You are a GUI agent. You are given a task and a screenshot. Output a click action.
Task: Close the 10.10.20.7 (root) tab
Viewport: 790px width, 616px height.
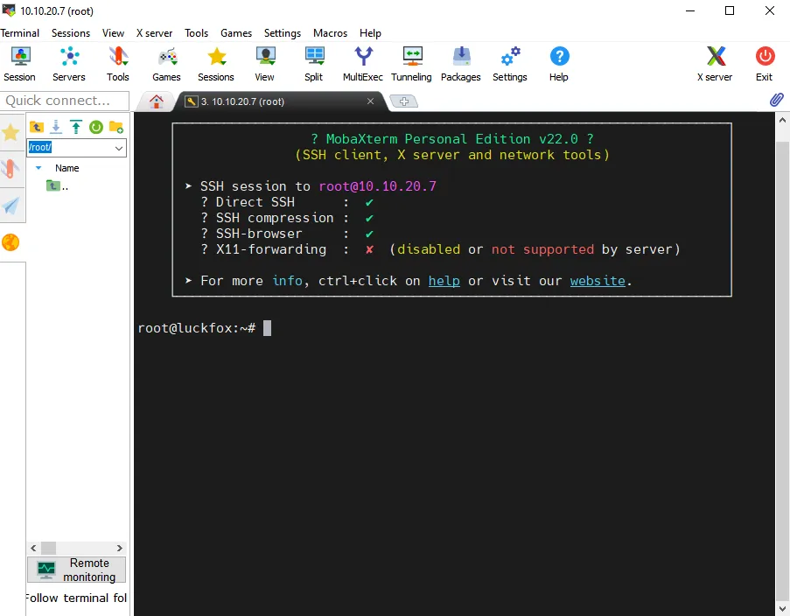(370, 101)
